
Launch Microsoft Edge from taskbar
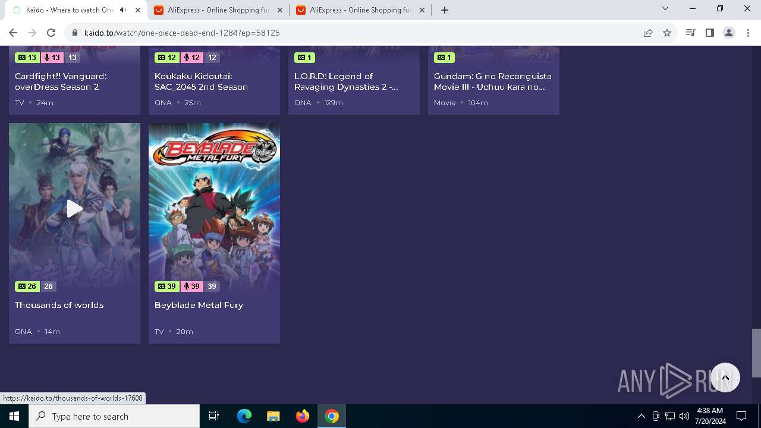[x=244, y=416]
